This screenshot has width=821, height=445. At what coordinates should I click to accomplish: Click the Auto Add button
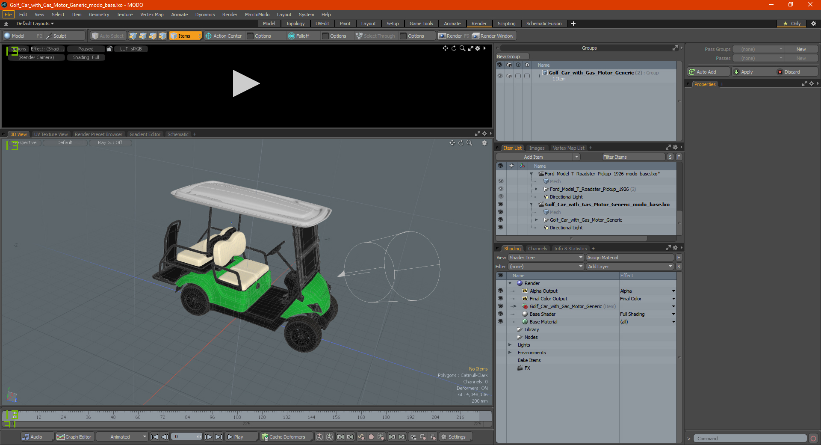click(x=708, y=72)
